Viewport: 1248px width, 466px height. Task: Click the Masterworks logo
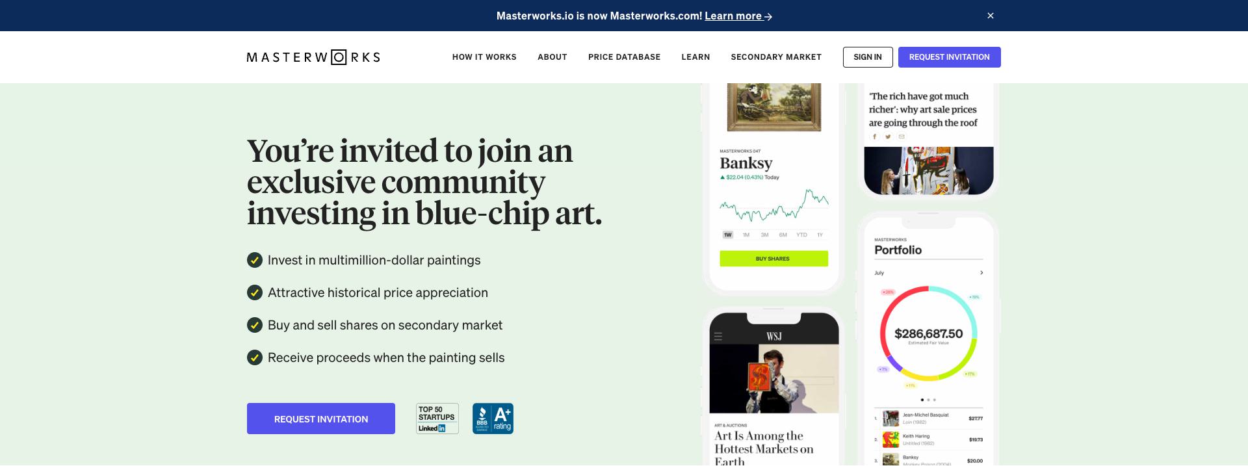pos(313,57)
